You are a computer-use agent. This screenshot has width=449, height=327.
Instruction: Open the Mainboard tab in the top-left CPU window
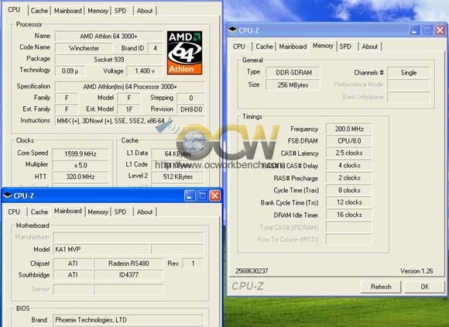click(x=68, y=11)
